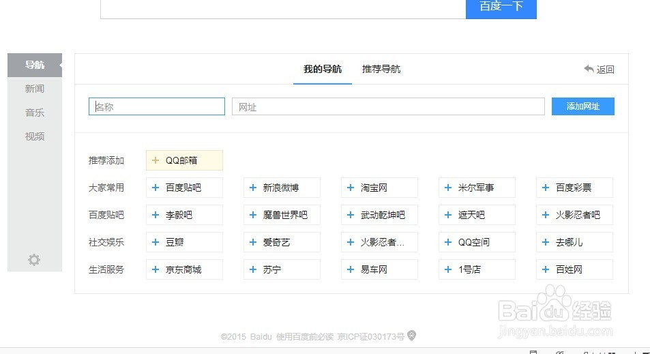The height and width of the screenshot is (354, 650).
Task: Click plus icon beside 百度彩票
Action: (546, 188)
